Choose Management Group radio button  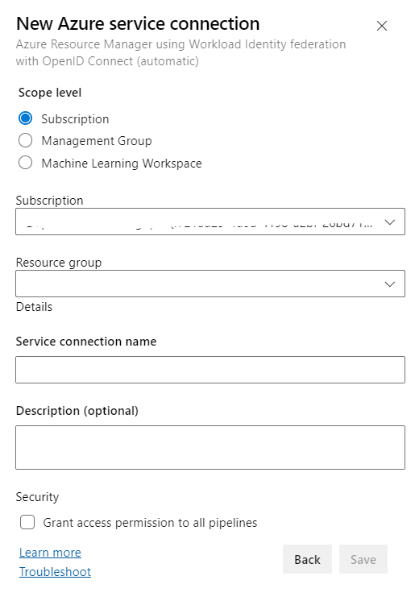click(x=26, y=140)
